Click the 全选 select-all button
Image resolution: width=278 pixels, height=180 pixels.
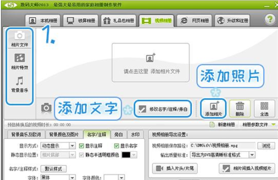(x=264, y=109)
